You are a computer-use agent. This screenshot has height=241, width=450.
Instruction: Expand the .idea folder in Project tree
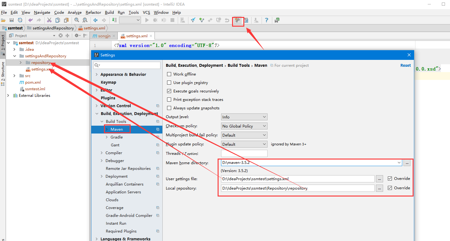(14, 50)
